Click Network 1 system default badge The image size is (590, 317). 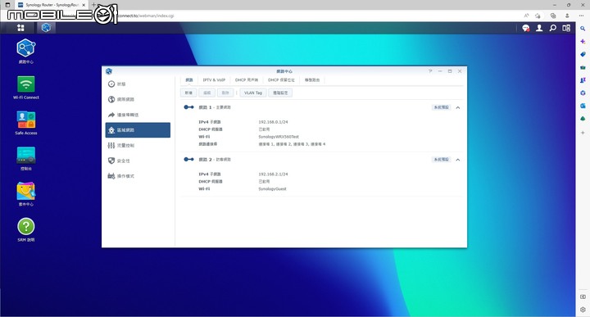tap(441, 107)
